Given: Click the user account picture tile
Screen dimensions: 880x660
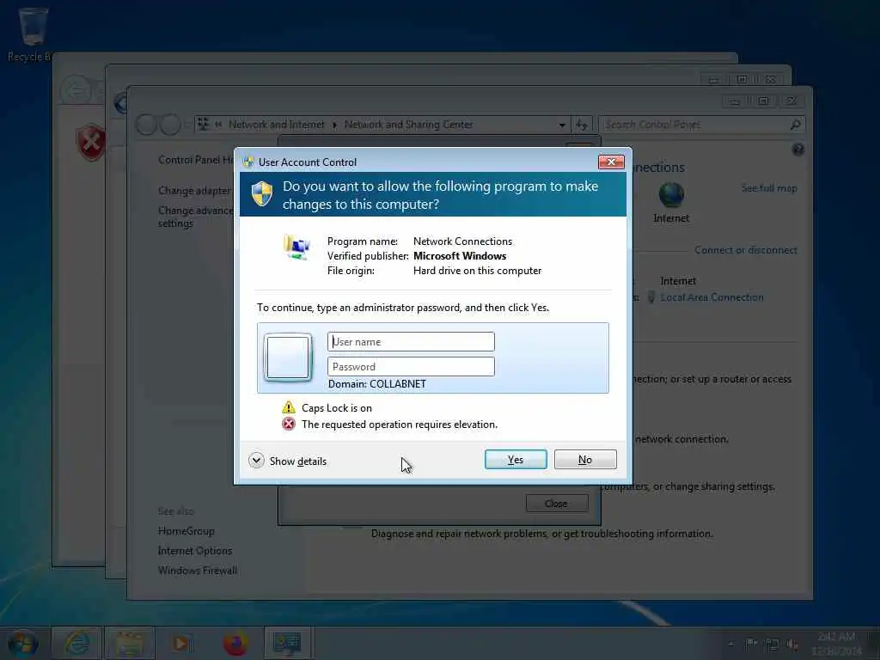Looking at the screenshot, I should coord(288,357).
